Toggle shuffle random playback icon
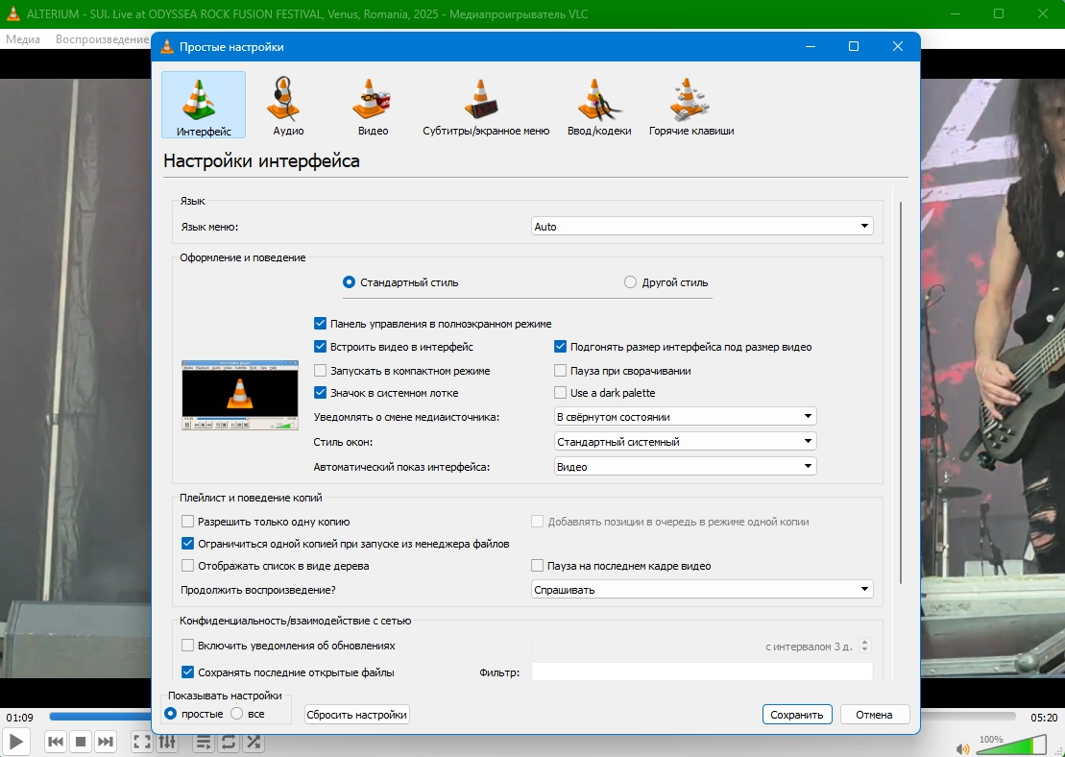The width and height of the screenshot is (1065, 757). [x=254, y=742]
